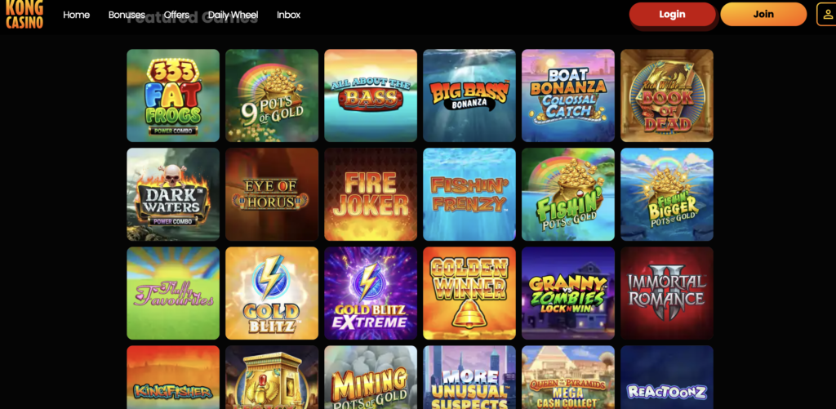
Task: Open the Fluffy Favourites game
Action: coord(173,293)
